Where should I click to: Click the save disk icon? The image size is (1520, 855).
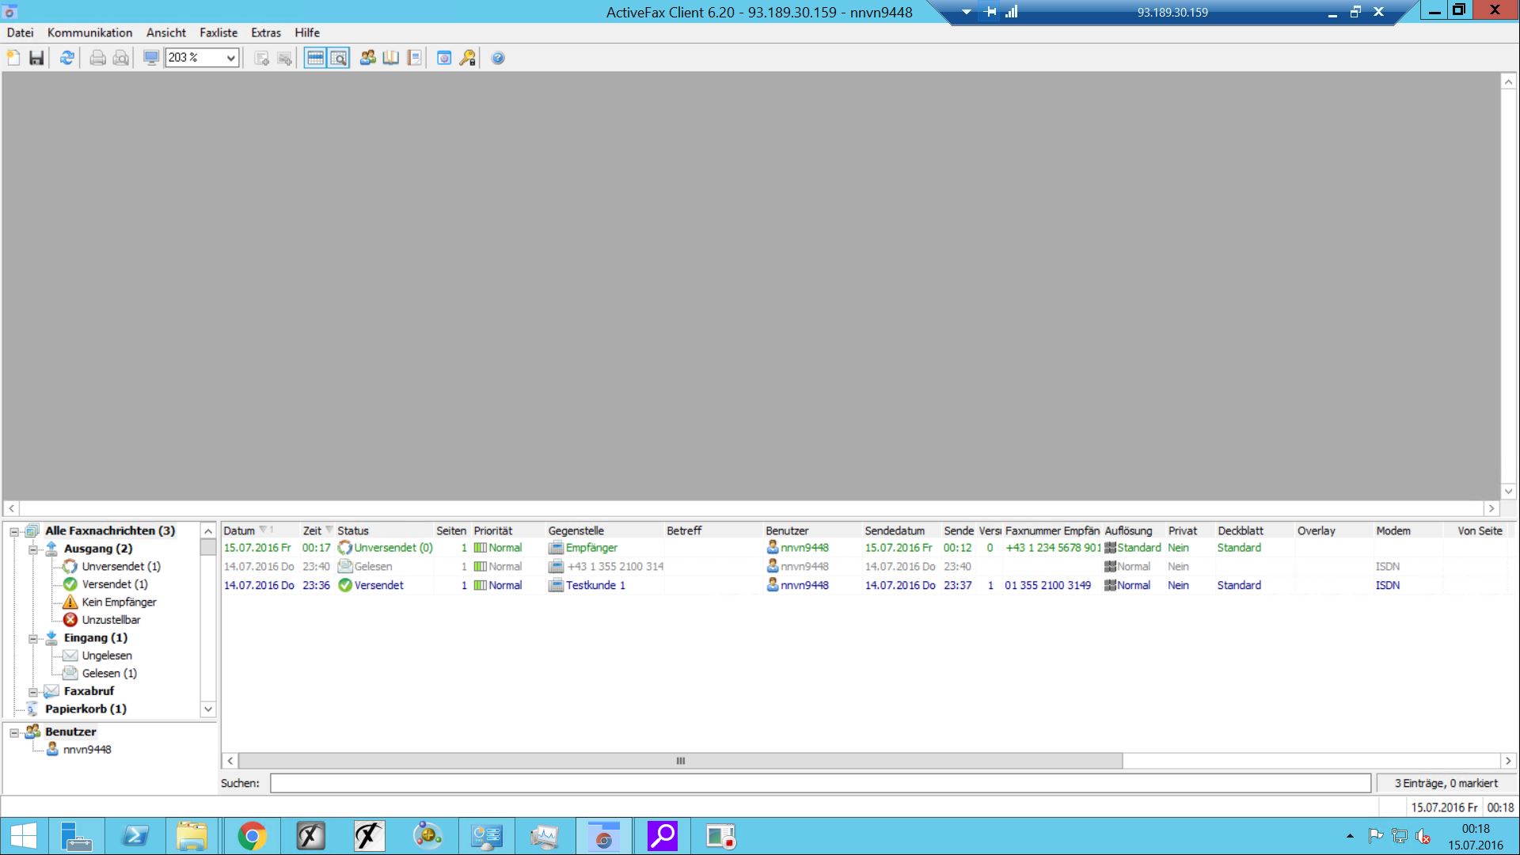click(x=36, y=58)
